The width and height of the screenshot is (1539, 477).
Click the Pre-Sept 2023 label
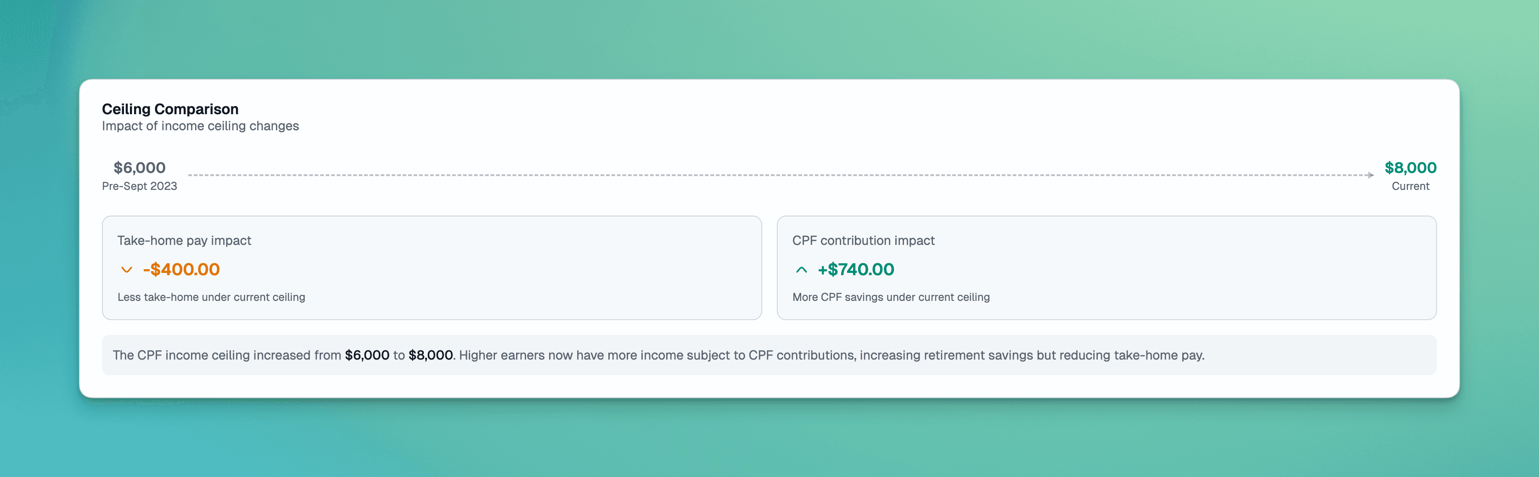(x=139, y=186)
